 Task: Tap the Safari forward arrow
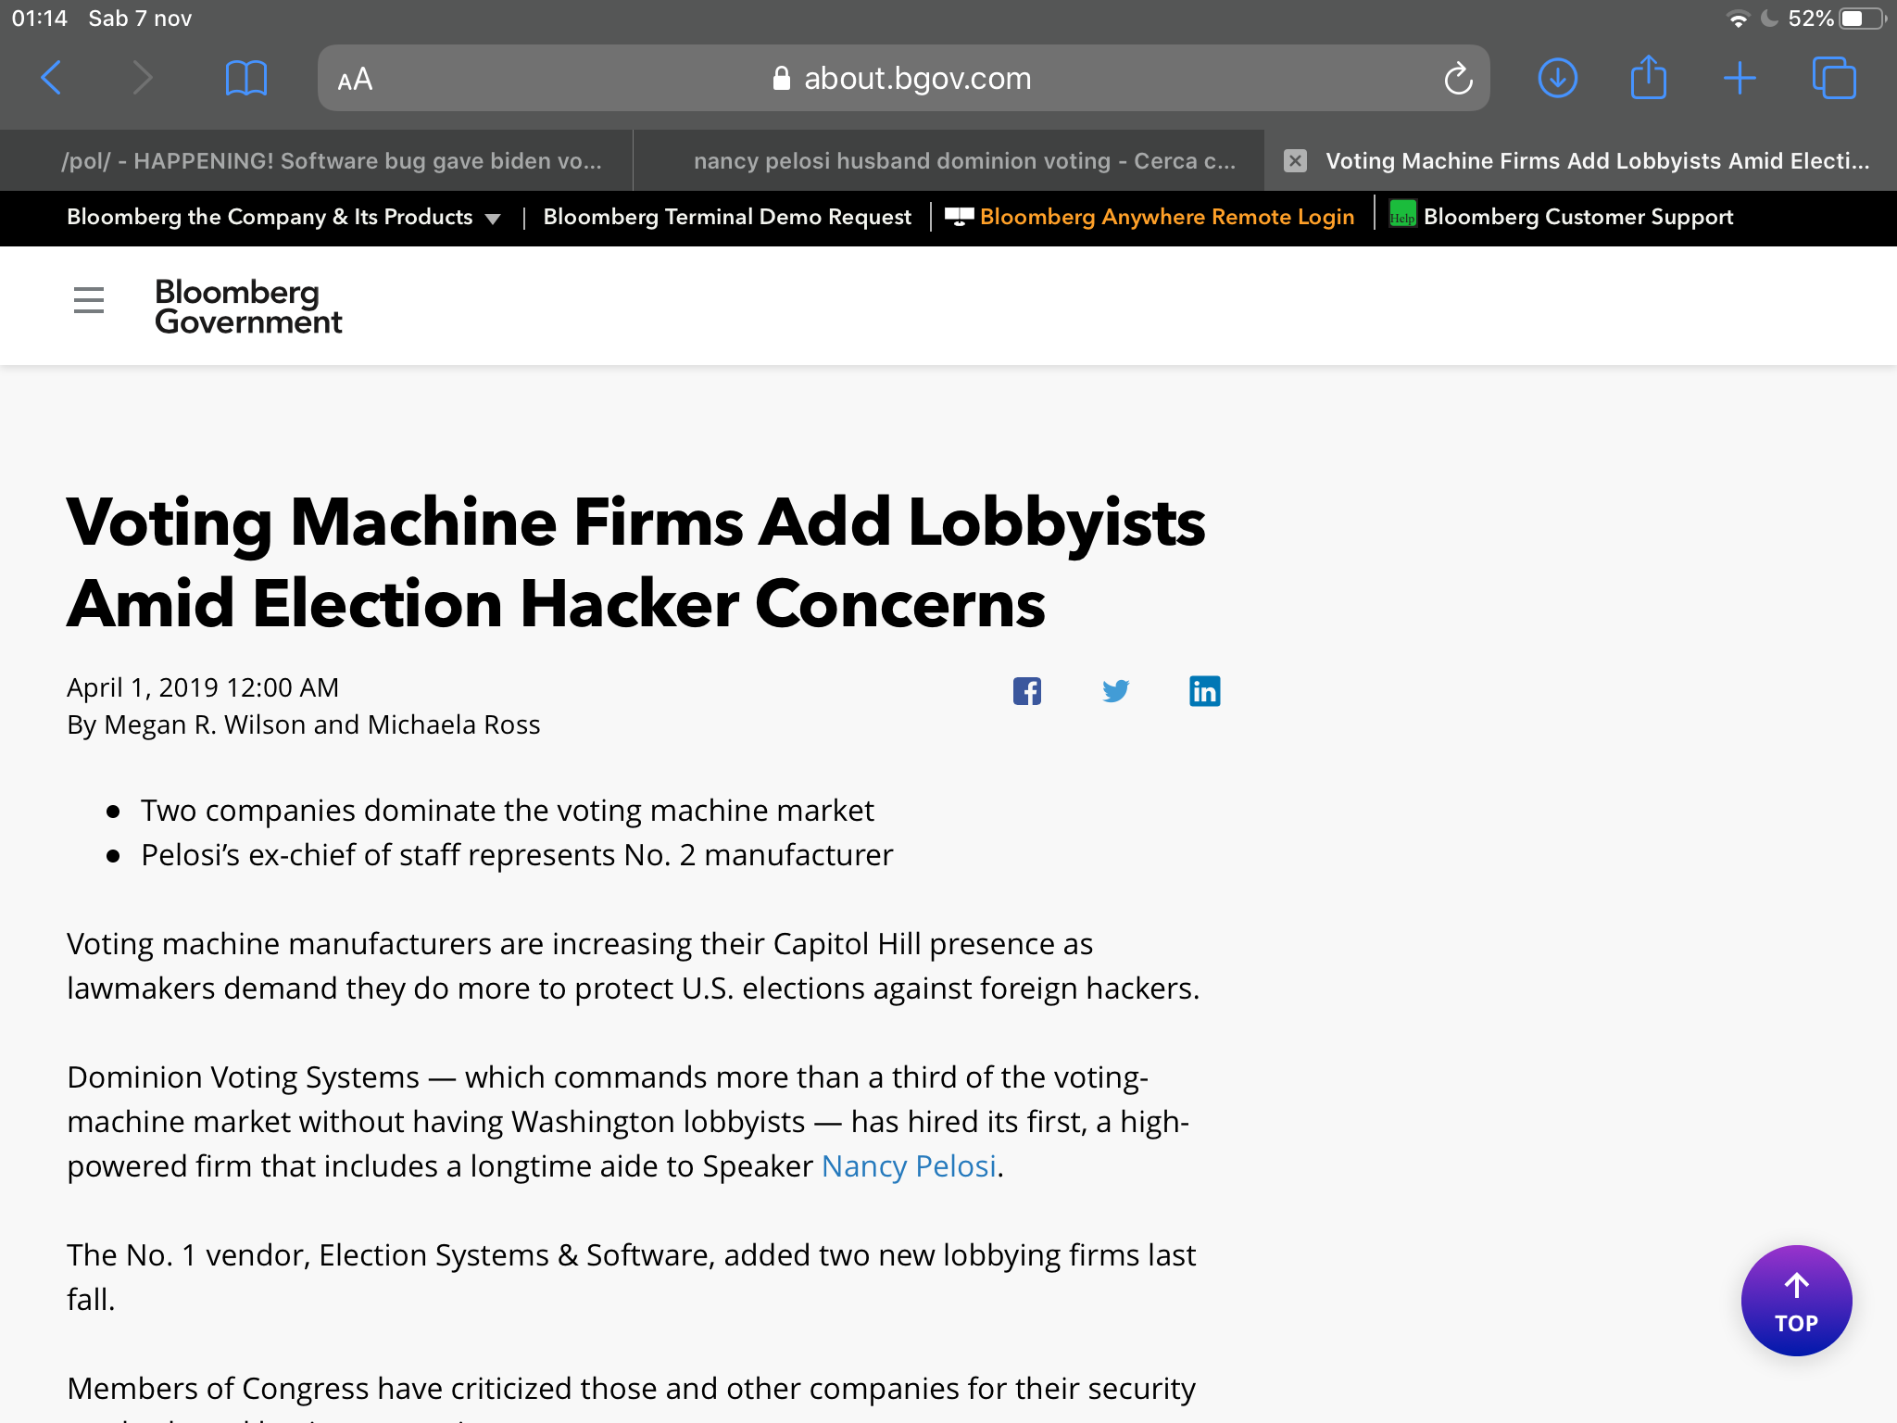(142, 78)
